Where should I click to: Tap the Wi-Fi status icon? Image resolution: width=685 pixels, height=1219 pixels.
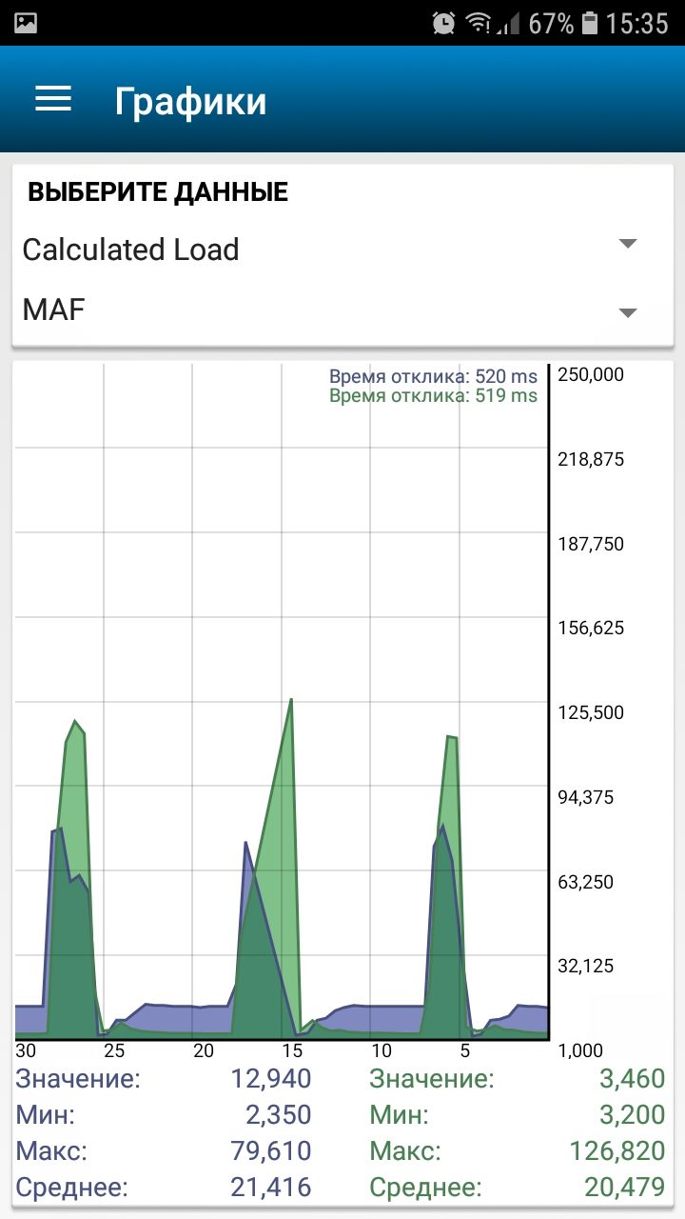(x=477, y=23)
